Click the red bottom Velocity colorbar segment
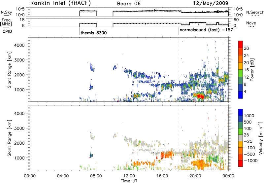264x183 pixels. [241, 164]
